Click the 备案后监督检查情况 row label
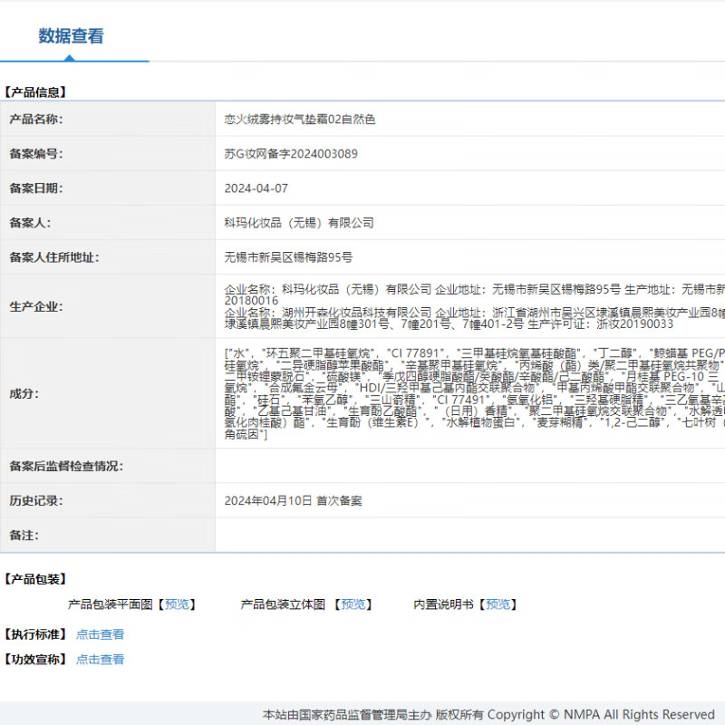This screenshot has width=725, height=725. click(x=66, y=466)
